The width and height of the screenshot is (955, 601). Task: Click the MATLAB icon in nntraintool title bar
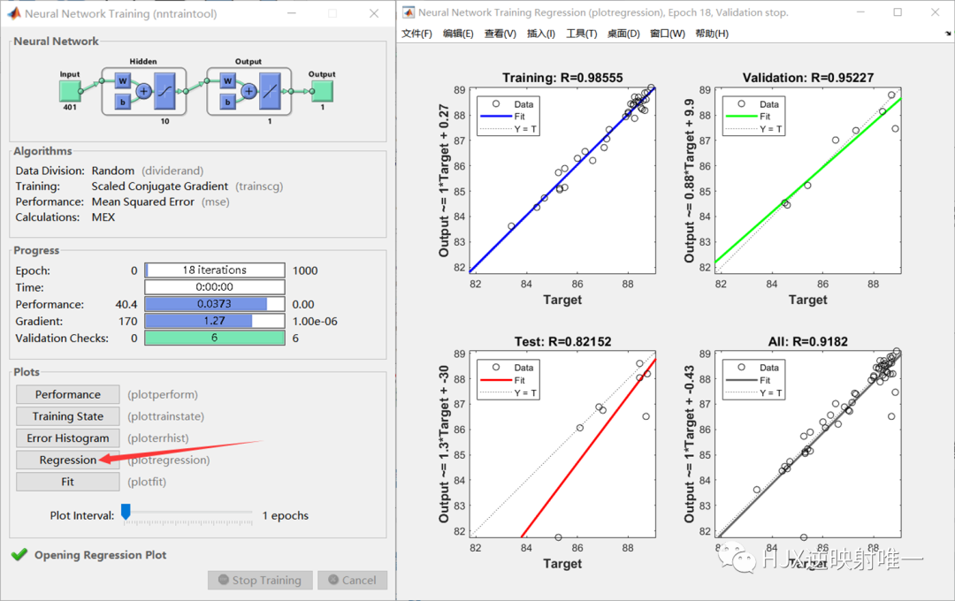tap(13, 12)
